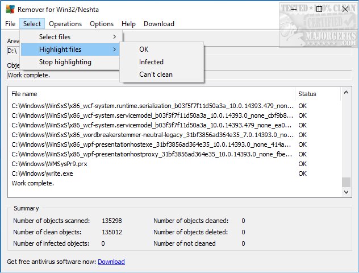The width and height of the screenshot is (359, 273).
Task: Minimize the Remover window
Action: tap(294, 9)
